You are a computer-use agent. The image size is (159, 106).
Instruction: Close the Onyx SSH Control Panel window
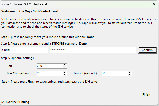(x=154, y=4)
